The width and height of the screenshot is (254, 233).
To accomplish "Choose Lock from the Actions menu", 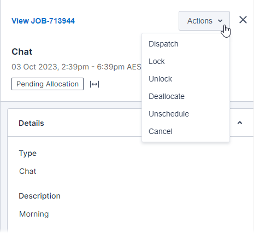I will click(x=186, y=61).
